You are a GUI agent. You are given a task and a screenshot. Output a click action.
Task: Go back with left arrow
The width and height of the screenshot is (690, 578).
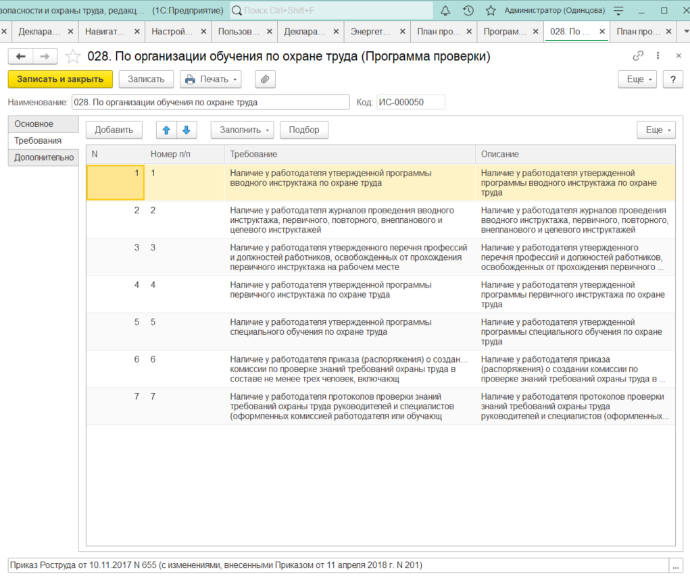[x=21, y=56]
